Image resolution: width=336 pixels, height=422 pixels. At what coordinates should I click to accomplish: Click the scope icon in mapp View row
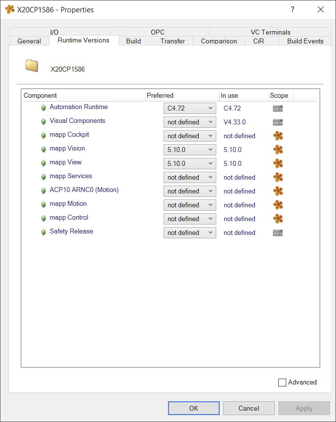[x=278, y=163]
